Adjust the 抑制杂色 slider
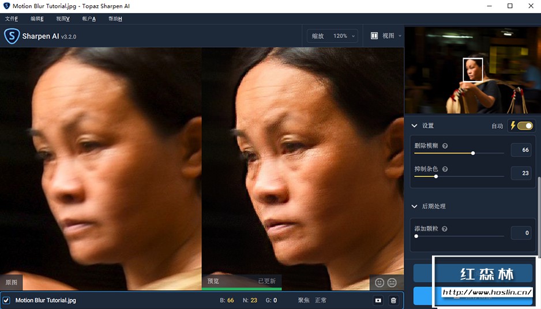The width and height of the screenshot is (541, 309). pos(459,177)
